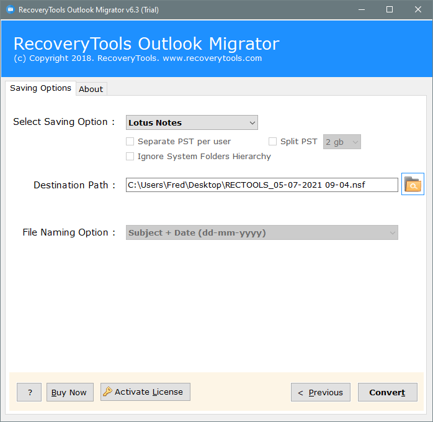Click the Activate License button

pos(145,392)
